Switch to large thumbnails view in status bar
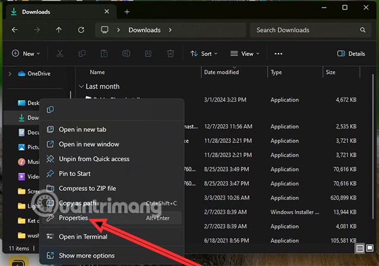The image size is (379, 266). [x=370, y=249]
